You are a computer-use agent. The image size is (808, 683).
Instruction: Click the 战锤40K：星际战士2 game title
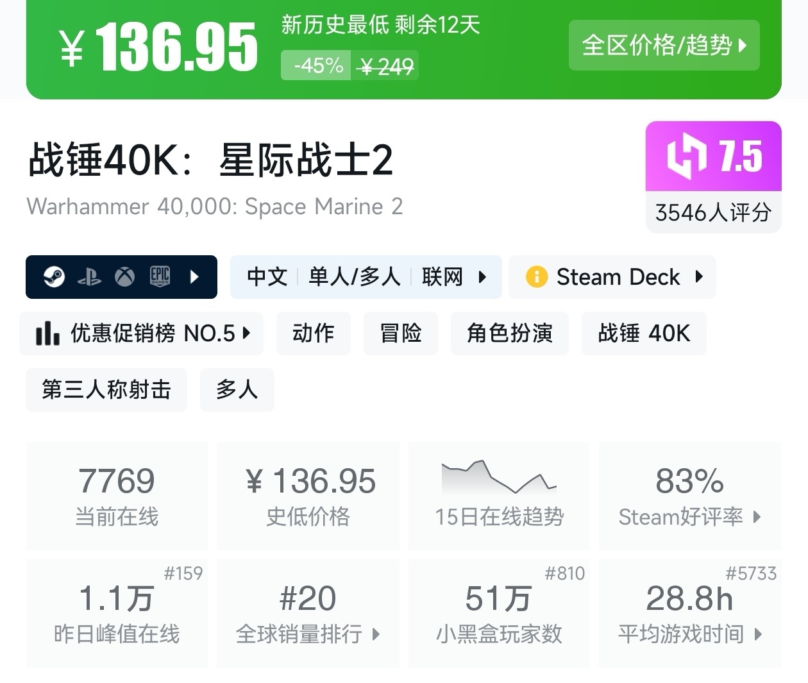(210, 159)
